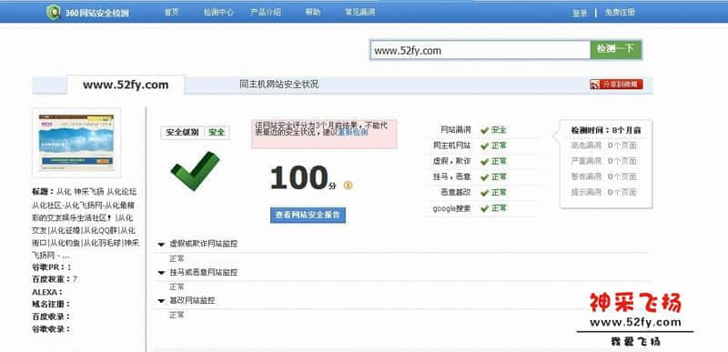Click the 查看网站安全报告 button
This screenshot has height=352, width=728.
(308, 216)
